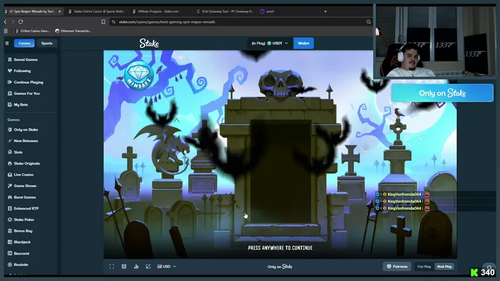Select the Sports section toggle
The height and width of the screenshot is (281, 500).
tap(47, 43)
